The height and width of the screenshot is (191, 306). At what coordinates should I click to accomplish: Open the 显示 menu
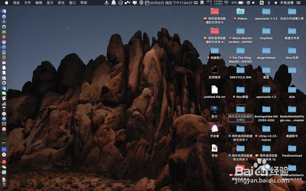pyautogui.click(x=50, y=3)
